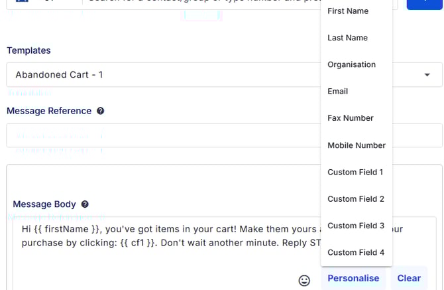This screenshot has width=444, height=290.
Task: Choose Organisation merge field
Action: tap(351, 64)
